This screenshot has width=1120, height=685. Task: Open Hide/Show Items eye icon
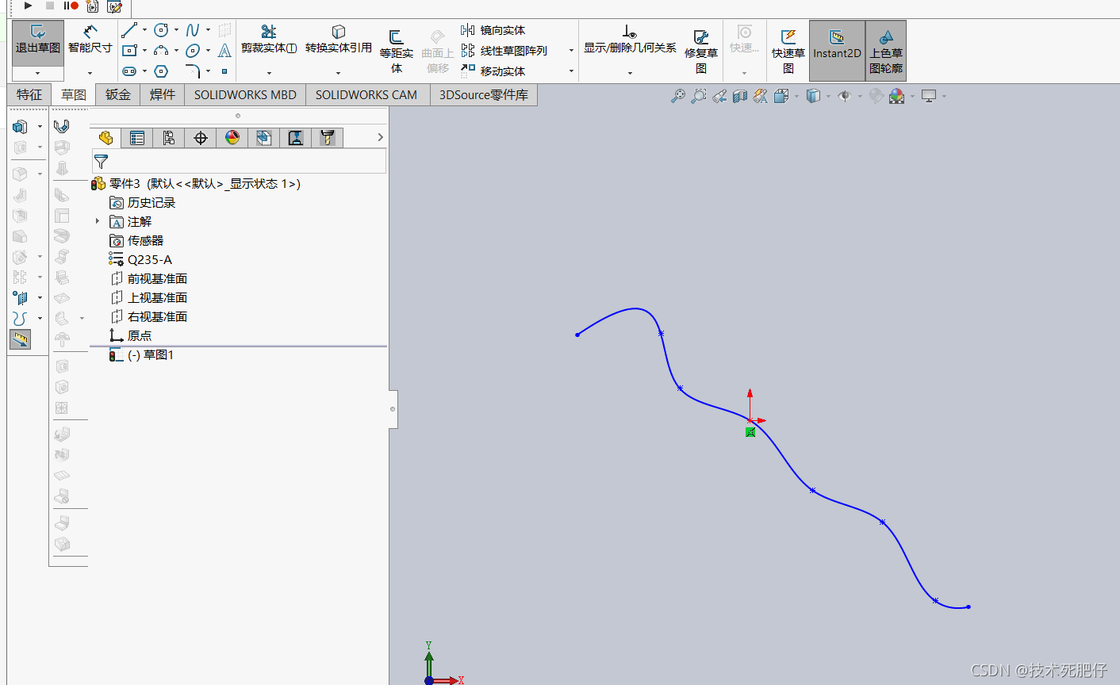click(x=844, y=96)
